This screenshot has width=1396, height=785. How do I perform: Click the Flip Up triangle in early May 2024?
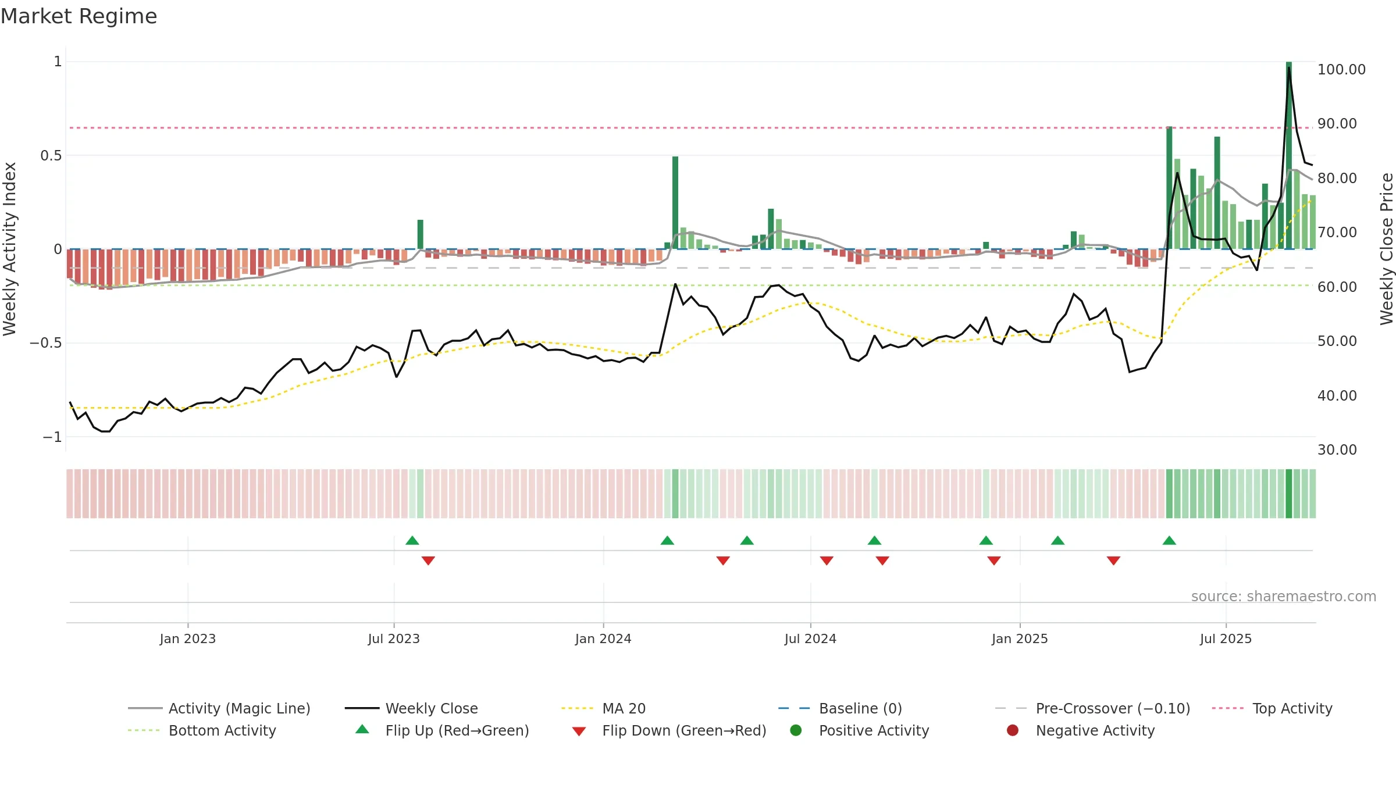[x=747, y=541]
